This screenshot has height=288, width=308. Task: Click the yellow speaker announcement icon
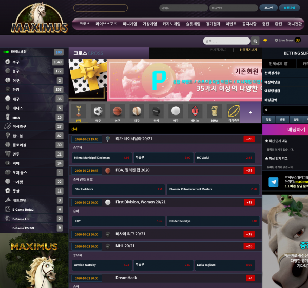(x=265, y=40)
